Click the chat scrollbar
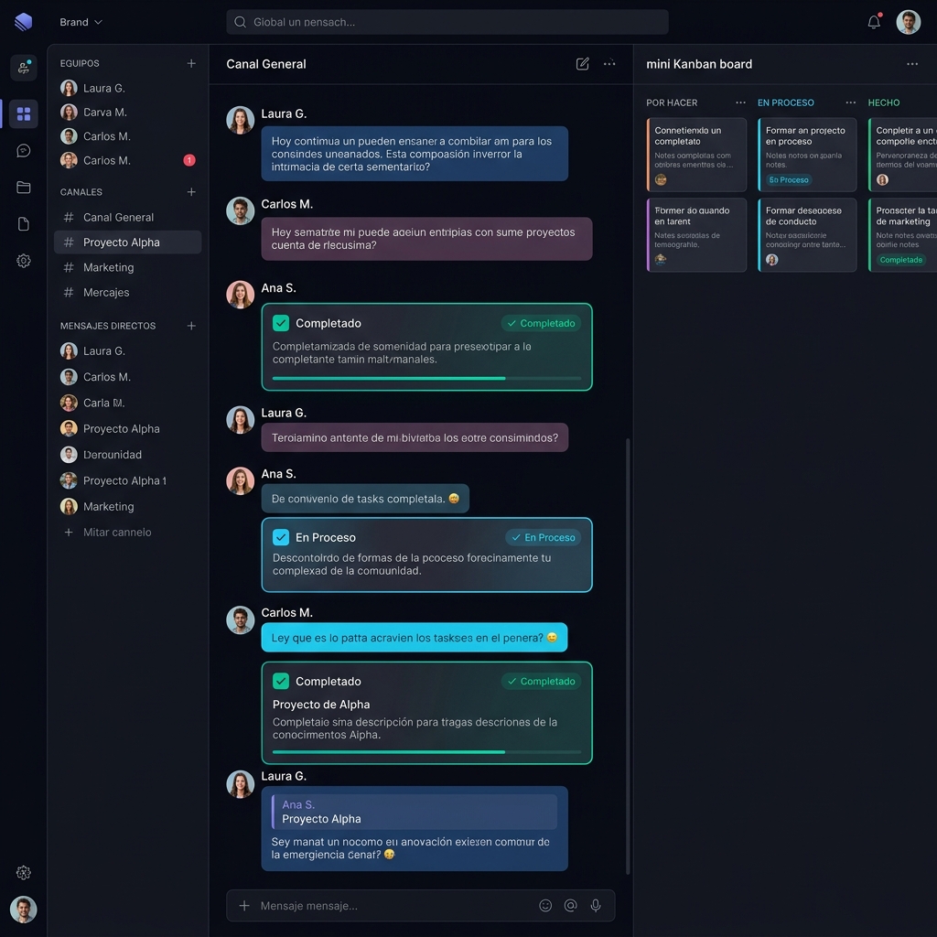937x937 pixels. click(x=628, y=655)
